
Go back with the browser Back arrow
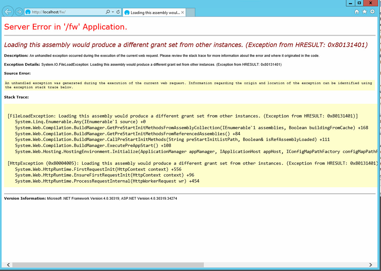8,12
